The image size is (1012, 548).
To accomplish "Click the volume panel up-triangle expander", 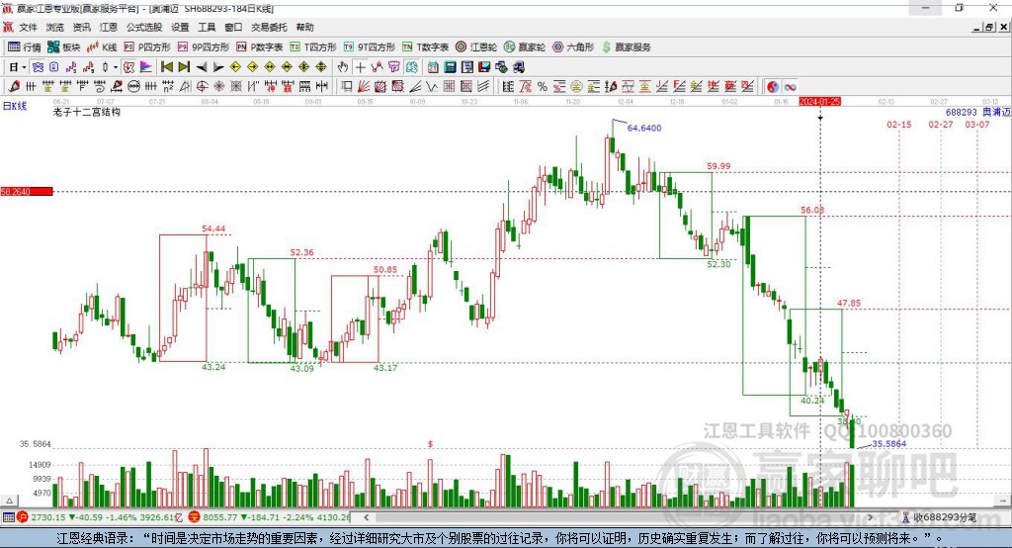I will pos(9,501).
